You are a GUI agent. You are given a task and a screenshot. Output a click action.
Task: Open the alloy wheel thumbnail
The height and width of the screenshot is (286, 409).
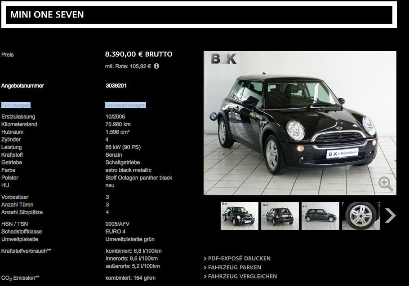coord(361,216)
